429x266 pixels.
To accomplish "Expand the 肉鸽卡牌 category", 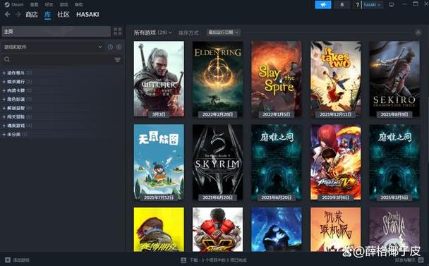I will [17, 90].
